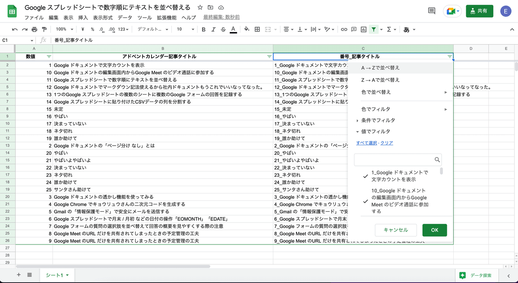This screenshot has height=283, width=518.
Task: Open the 123 number format dropdown
Action: [x=124, y=29]
